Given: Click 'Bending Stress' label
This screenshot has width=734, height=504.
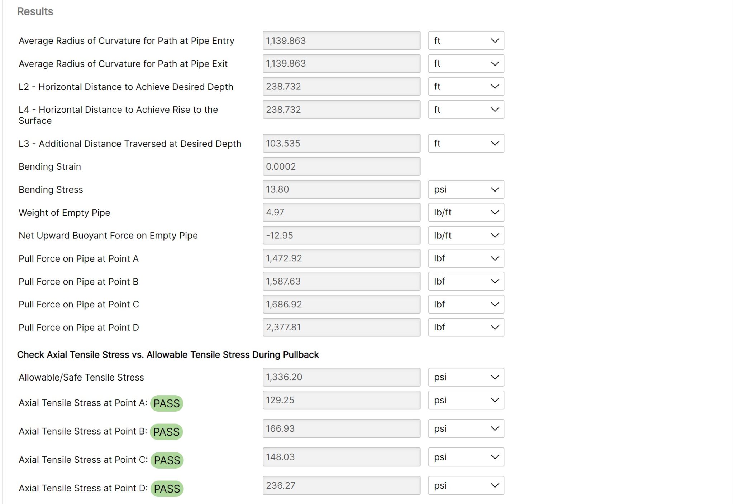Looking at the screenshot, I should point(51,190).
